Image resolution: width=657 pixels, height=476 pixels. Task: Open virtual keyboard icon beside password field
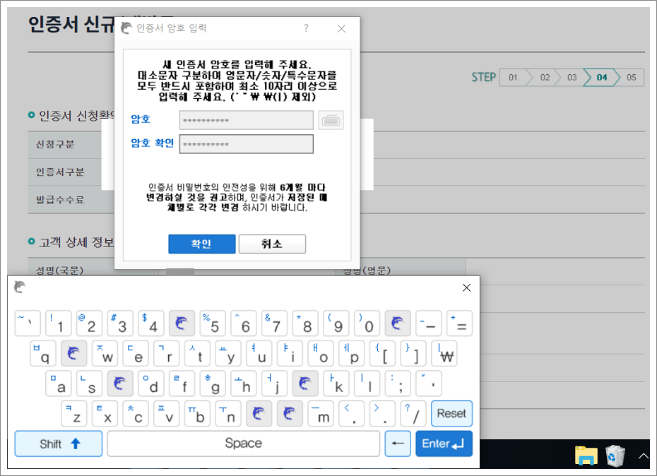pyautogui.click(x=331, y=120)
